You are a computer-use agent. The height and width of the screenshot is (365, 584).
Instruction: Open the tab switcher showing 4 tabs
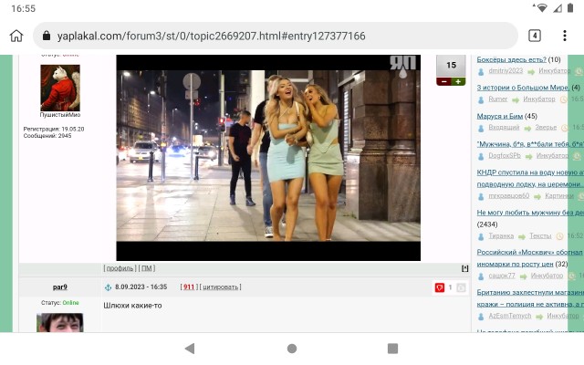pyautogui.click(x=535, y=36)
